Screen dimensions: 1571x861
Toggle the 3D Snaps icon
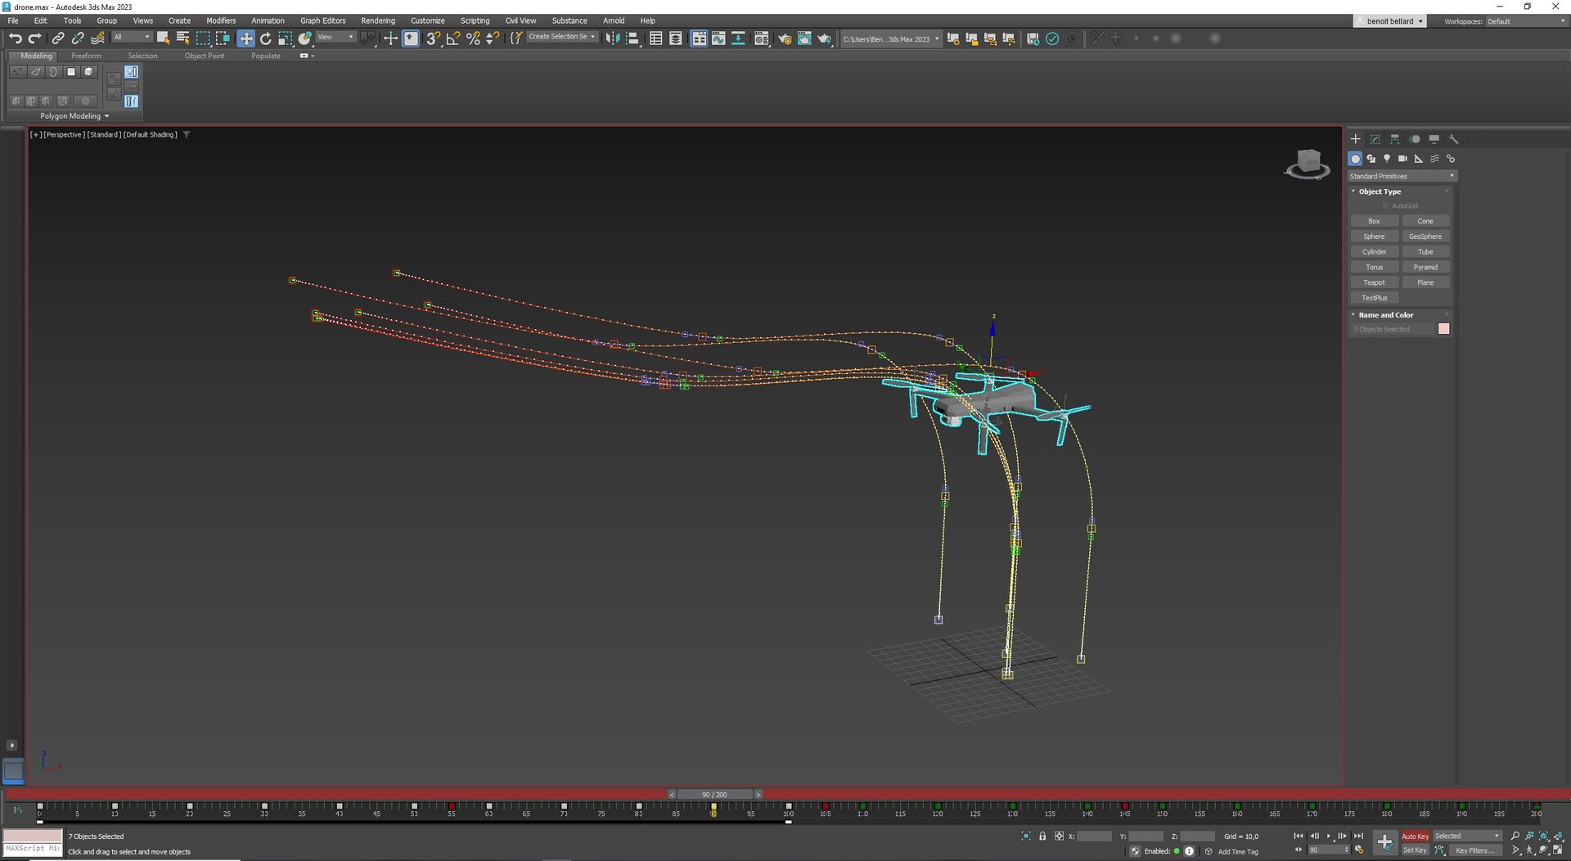point(433,38)
